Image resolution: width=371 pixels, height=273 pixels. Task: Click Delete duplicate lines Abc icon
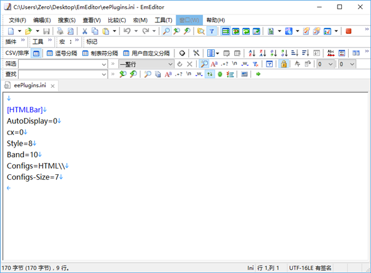tap(331, 53)
